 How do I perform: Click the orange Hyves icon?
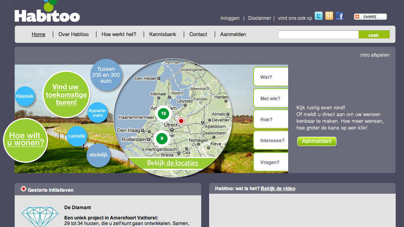(x=329, y=16)
